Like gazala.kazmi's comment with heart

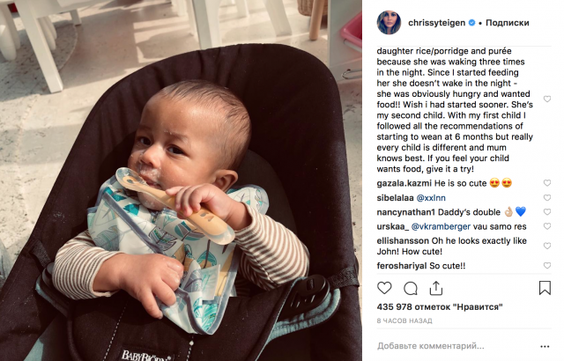pyautogui.click(x=547, y=183)
